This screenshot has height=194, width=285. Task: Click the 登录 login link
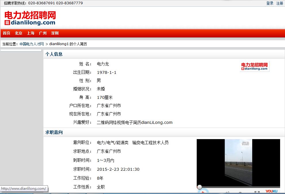click(270, 3)
